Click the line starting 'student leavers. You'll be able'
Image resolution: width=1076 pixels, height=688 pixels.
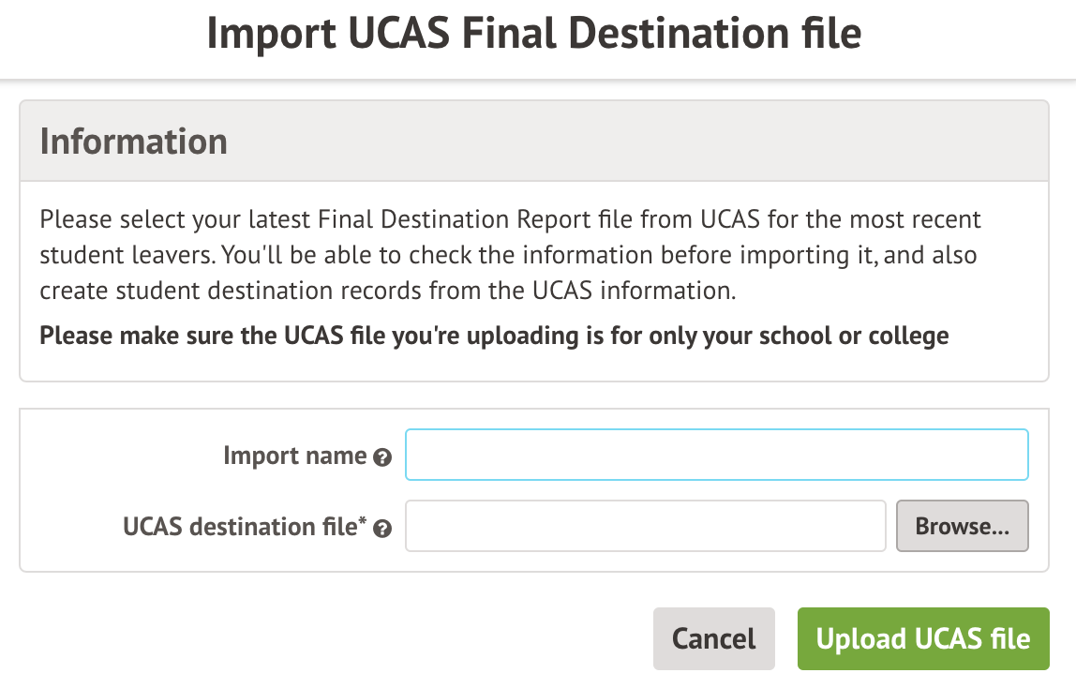point(508,256)
